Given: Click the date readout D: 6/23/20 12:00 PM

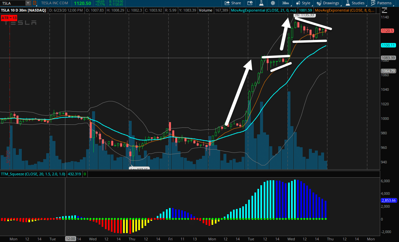Looking at the screenshot, I should pos(66,10).
